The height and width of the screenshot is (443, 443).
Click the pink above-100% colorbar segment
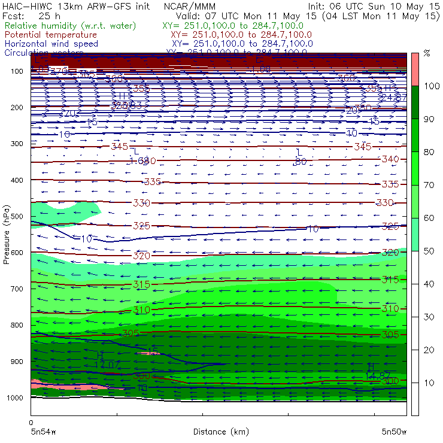pyautogui.click(x=415, y=69)
